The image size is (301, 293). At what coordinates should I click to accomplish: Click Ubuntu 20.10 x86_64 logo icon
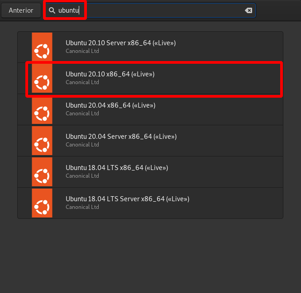pos(42,78)
